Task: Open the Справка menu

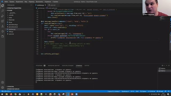Action: pyautogui.click(x=55, y=2)
